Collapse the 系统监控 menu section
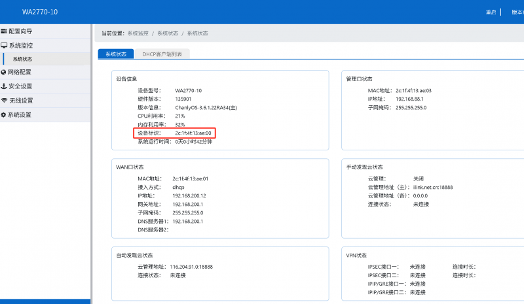524x304 pixels. point(20,46)
